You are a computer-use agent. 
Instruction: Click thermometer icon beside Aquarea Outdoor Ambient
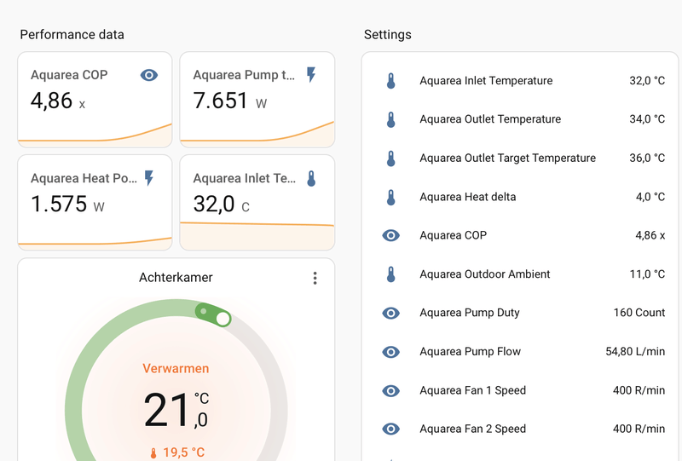pyautogui.click(x=391, y=274)
